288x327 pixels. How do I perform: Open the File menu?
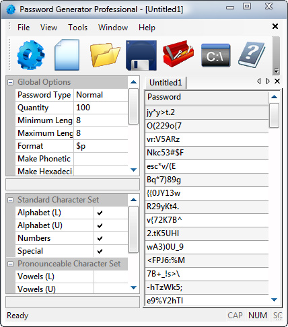(24, 28)
